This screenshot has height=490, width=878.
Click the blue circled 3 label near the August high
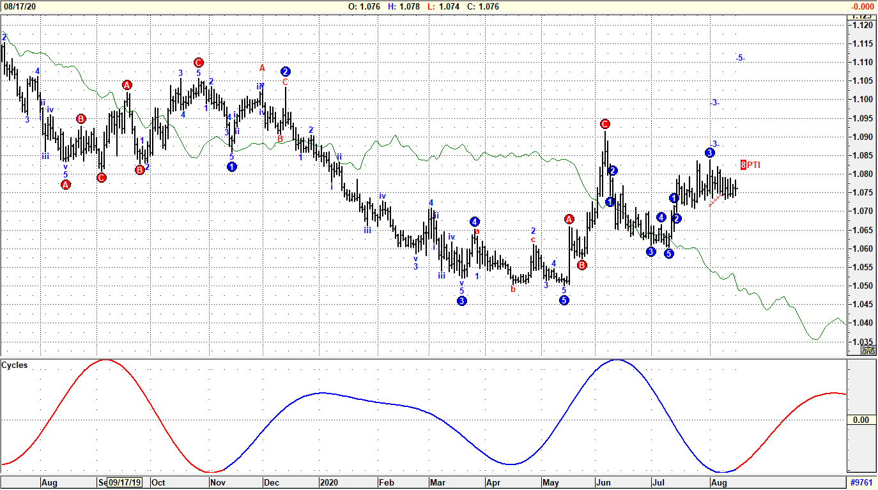point(709,153)
